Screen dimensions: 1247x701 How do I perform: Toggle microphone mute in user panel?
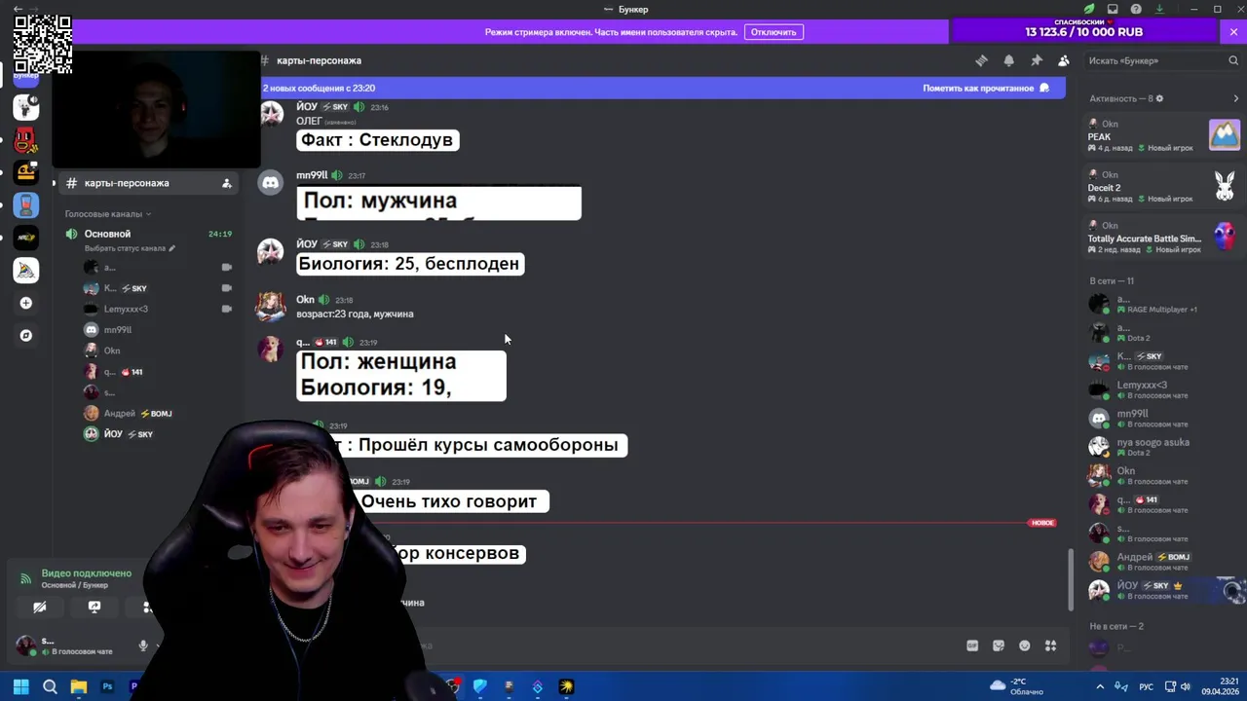[143, 646]
